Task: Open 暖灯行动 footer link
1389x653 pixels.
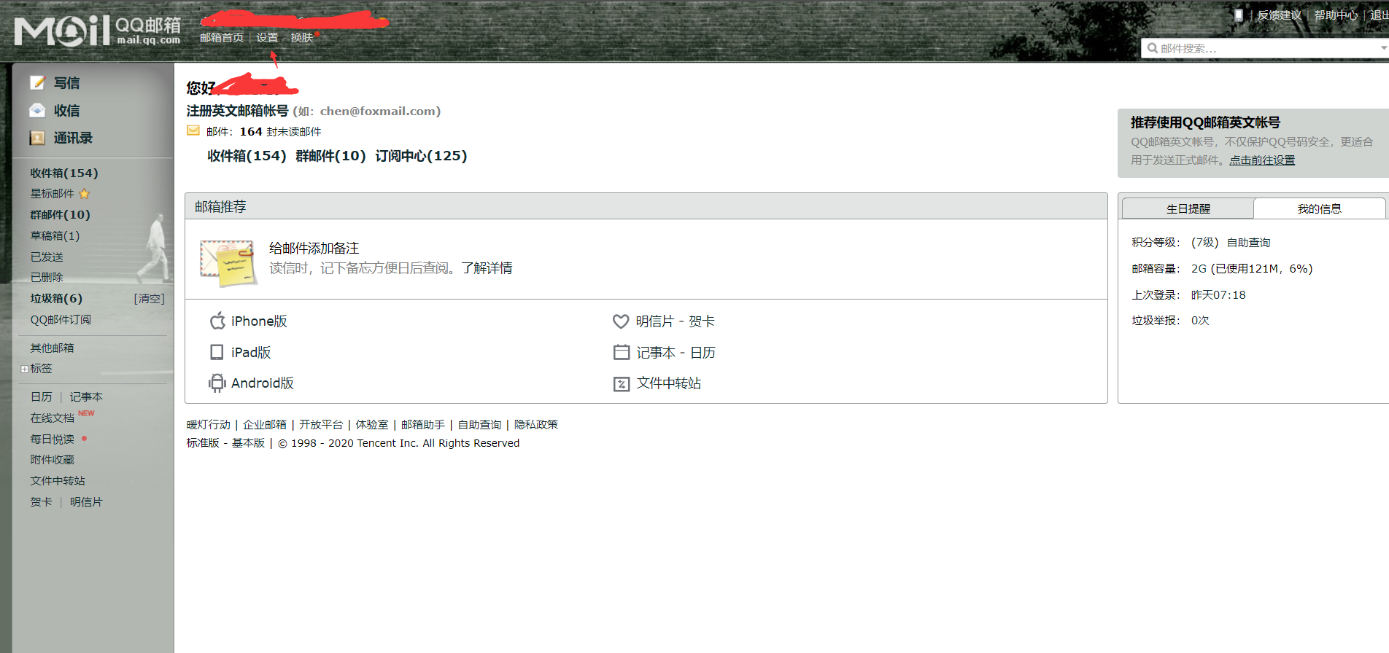Action: coord(208,425)
